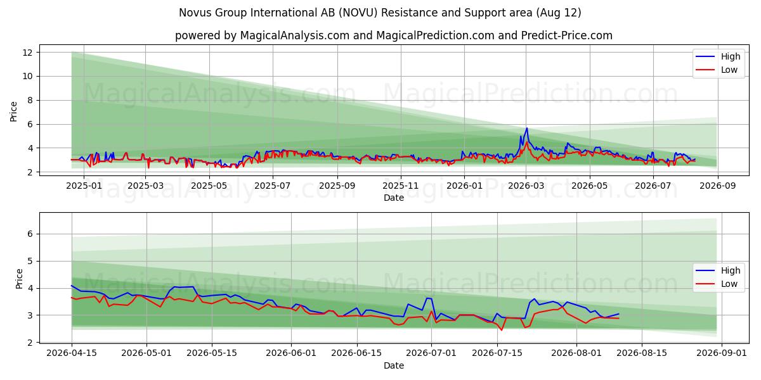Click the '2026-07-15' tick label
Viewport: 761px width, 380px height.
(497, 353)
